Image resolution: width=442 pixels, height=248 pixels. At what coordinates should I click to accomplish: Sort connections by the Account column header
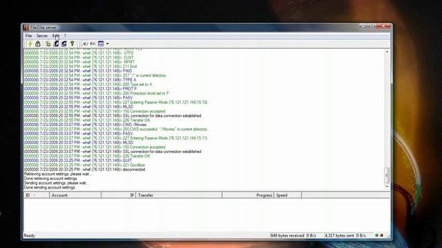(75, 195)
